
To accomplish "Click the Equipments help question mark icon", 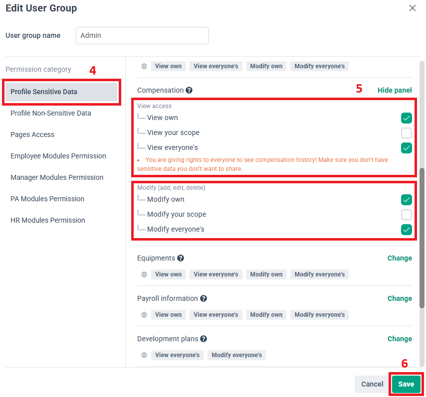I will pos(181,259).
